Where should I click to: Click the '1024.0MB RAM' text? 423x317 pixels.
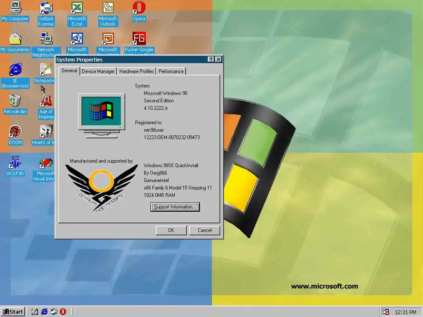[x=159, y=195]
